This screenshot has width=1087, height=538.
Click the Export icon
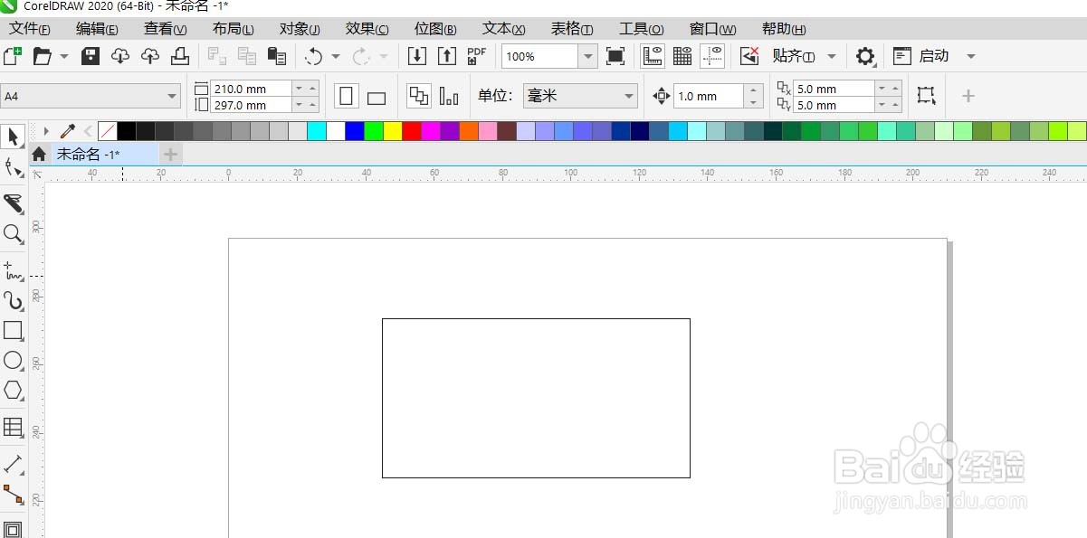[446, 56]
